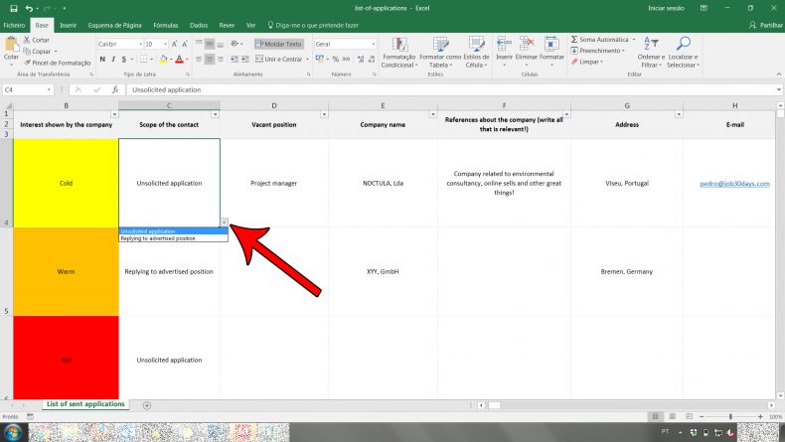Open the font size dropdown
This screenshot has height=442, width=785.
(165, 44)
